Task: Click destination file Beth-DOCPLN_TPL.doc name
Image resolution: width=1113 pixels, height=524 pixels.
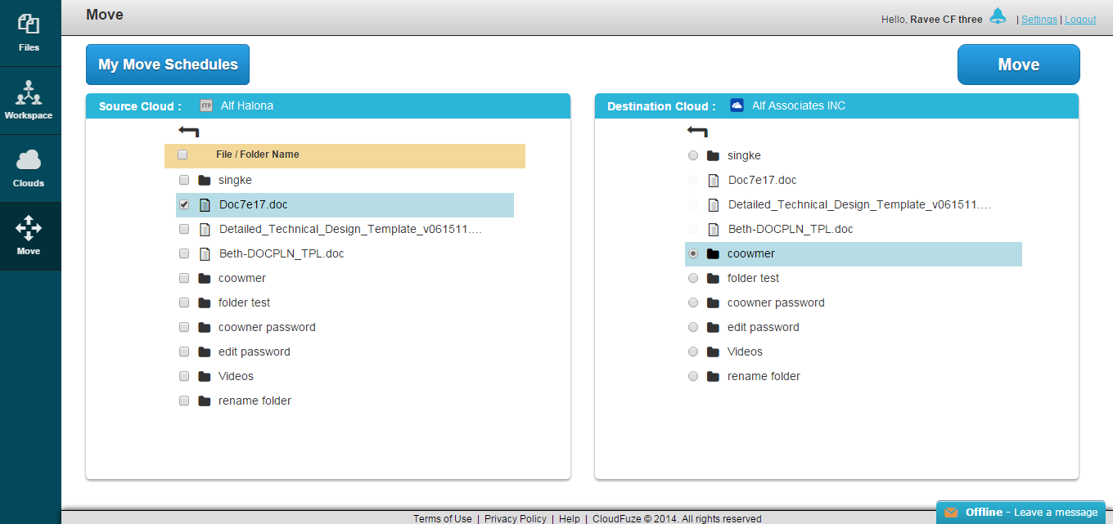Action: (791, 229)
